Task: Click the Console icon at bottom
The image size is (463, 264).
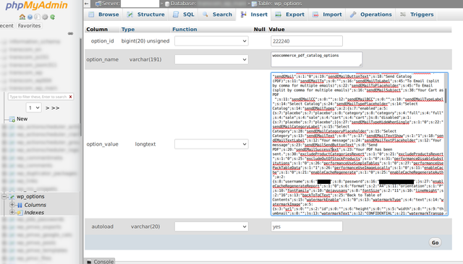Action: tap(89, 262)
